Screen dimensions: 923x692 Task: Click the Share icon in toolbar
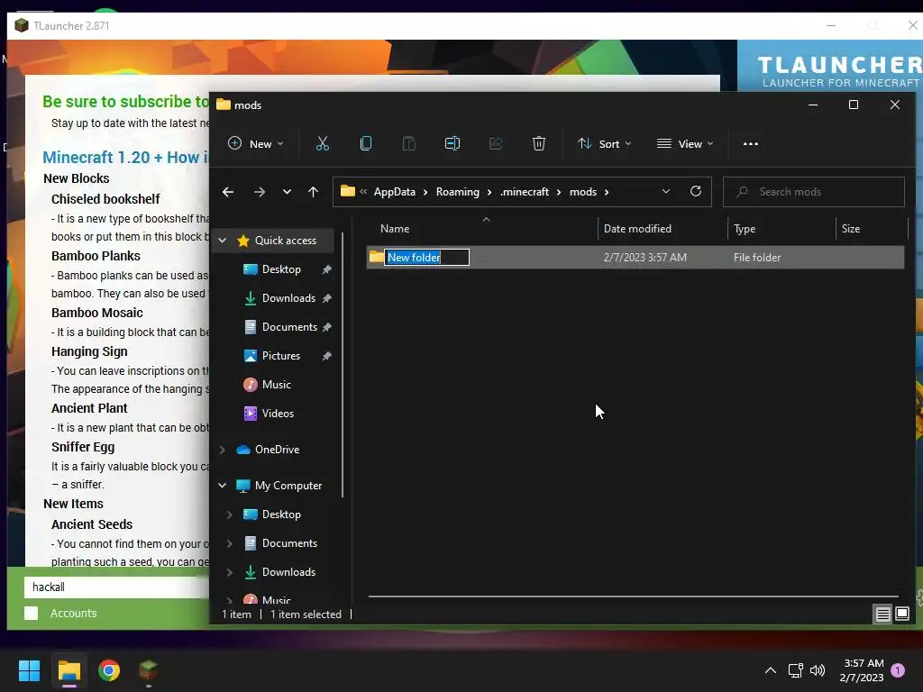point(496,143)
